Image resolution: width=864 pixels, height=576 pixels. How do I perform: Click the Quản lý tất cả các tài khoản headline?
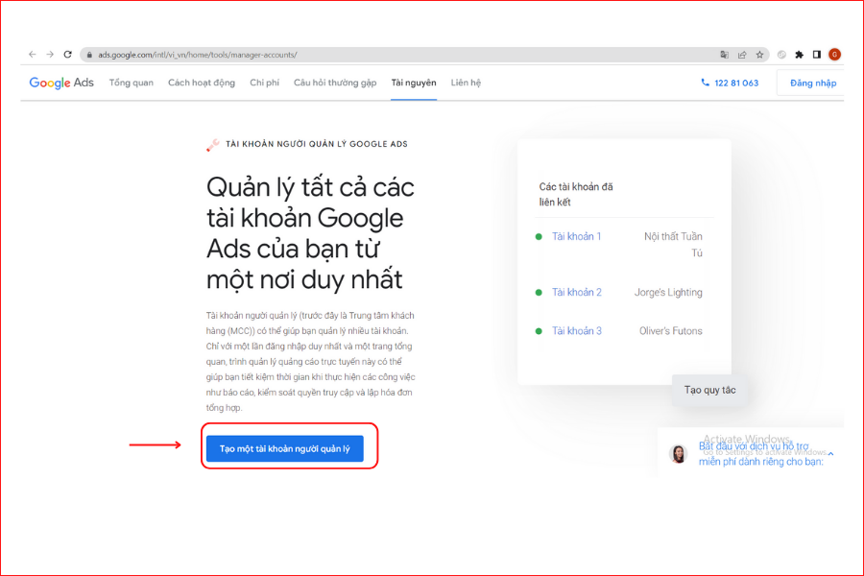pos(310,233)
